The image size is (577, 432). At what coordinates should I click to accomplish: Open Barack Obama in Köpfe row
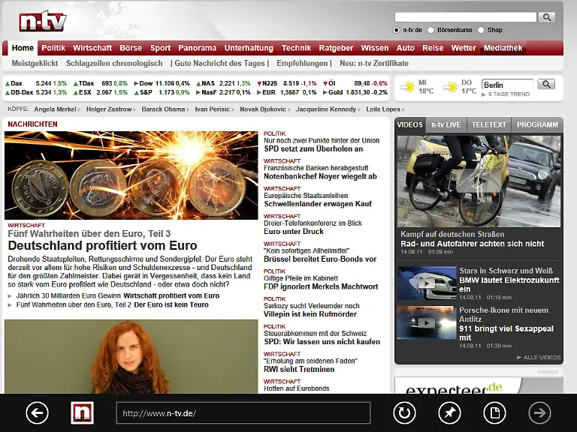(x=163, y=109)
